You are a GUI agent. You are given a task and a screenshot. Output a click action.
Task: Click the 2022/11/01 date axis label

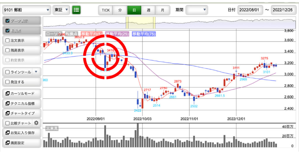click(x=189, y=119)
